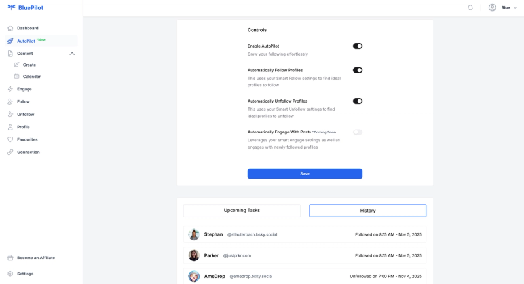Click the Settings gear icon

click(x=10, y=274)
